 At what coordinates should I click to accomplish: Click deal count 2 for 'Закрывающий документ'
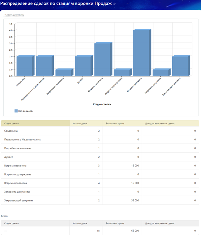coord(99,200)
